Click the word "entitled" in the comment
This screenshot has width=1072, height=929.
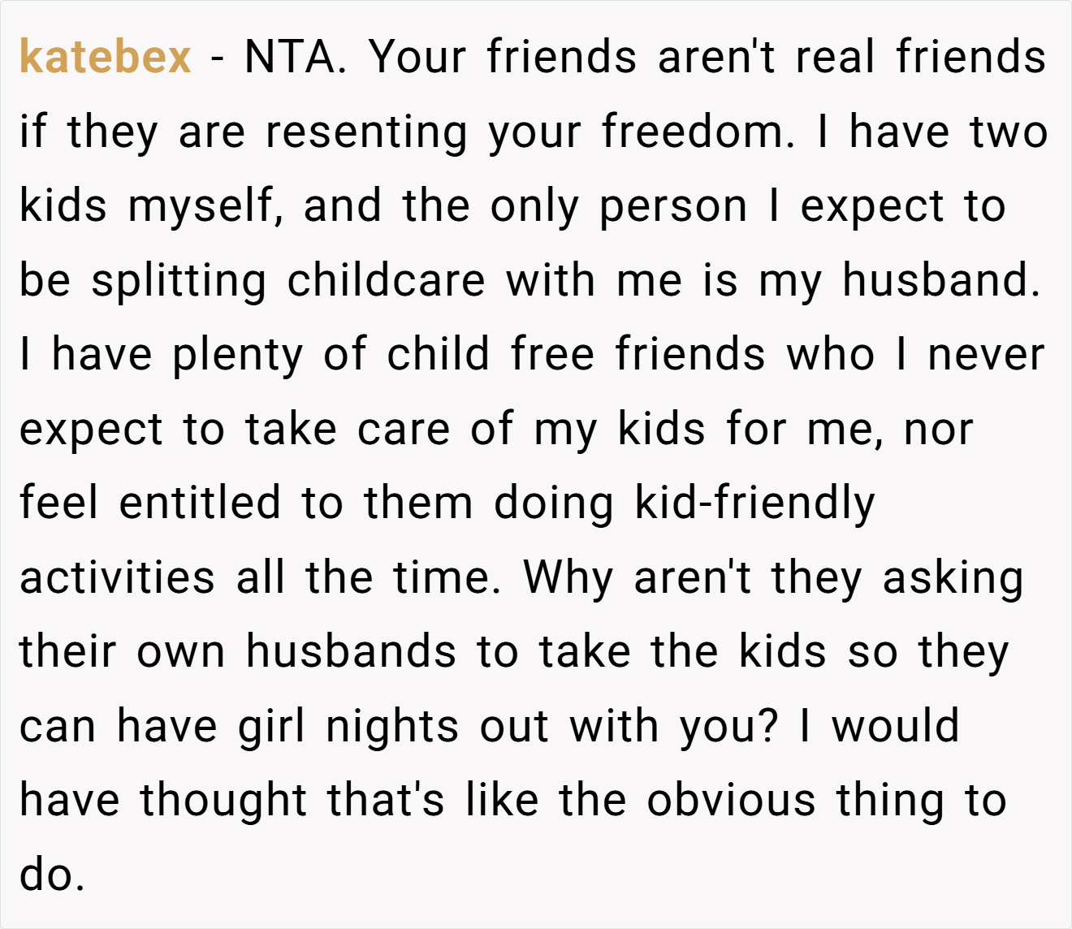(x=200, y=503)
